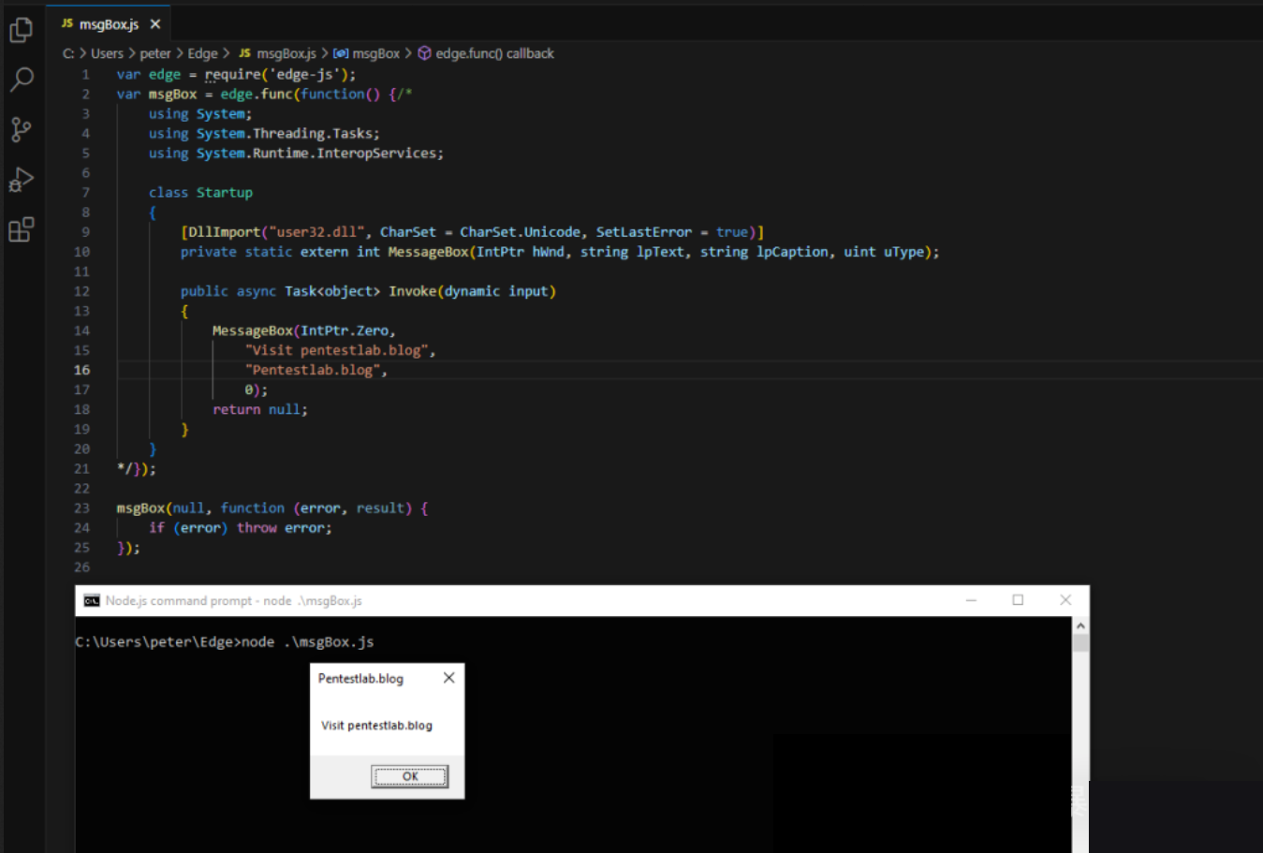Click the command prompt scrollbar thumb
This screenshot has width=1263, height=853.
click(x=1080, y=643)
